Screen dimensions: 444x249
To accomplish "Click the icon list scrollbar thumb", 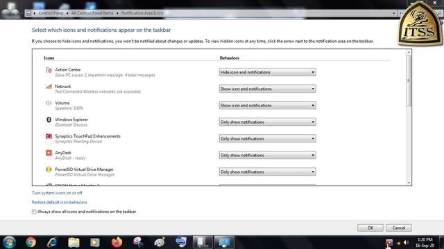I will (x=409, y=80).
